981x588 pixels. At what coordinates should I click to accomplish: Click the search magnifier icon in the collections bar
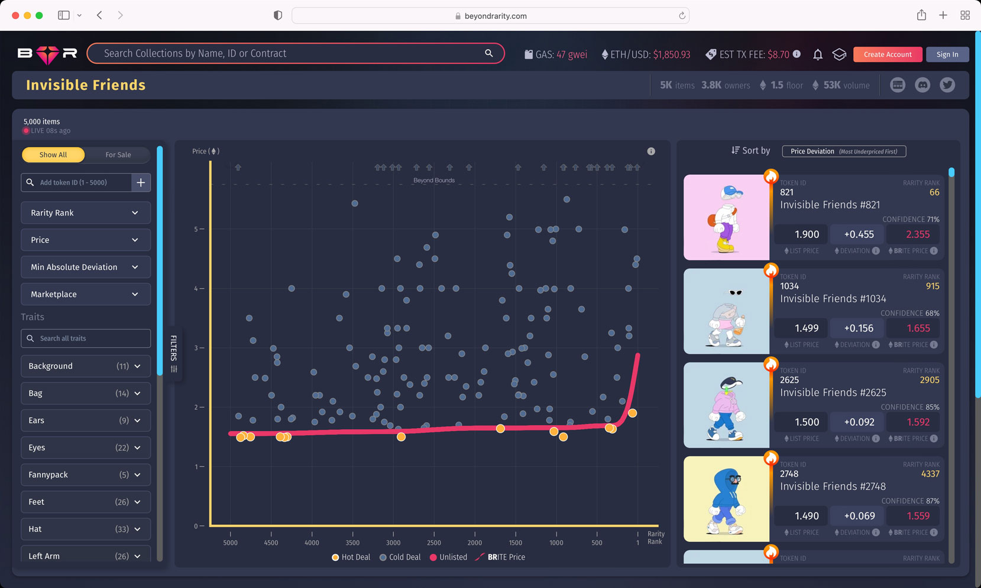tap(489, 53)
